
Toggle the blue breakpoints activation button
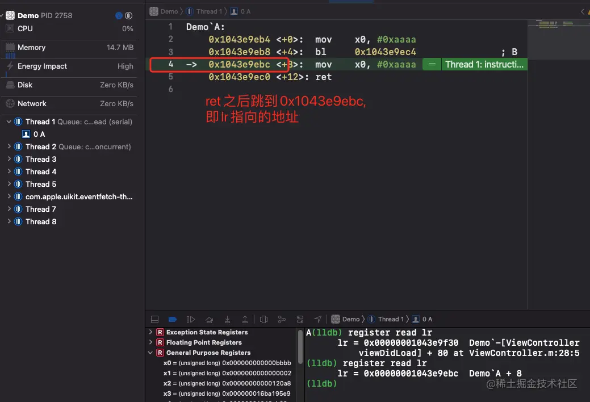pyautogui.click(x=173, y=320)
